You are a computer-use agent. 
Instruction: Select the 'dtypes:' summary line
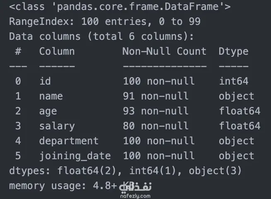(x=125, y=171)
